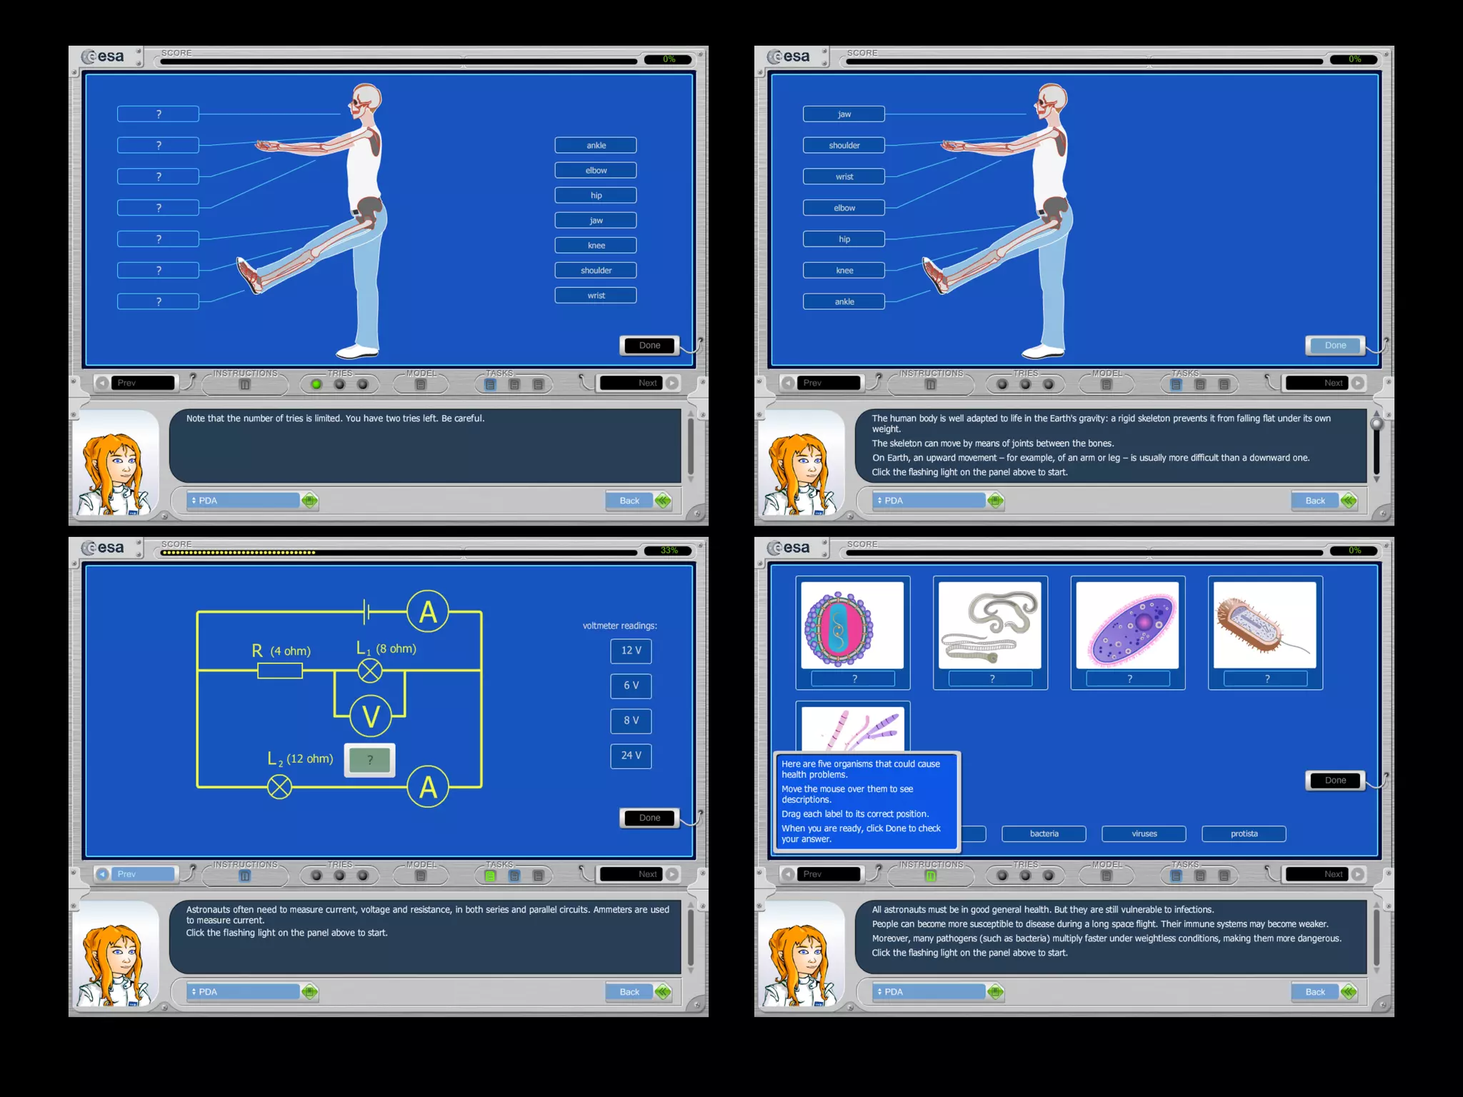This screenshot has width=1463, height=1097.
Task: Select first Tasks tab in organisms panel
Action: [1177, 876]
